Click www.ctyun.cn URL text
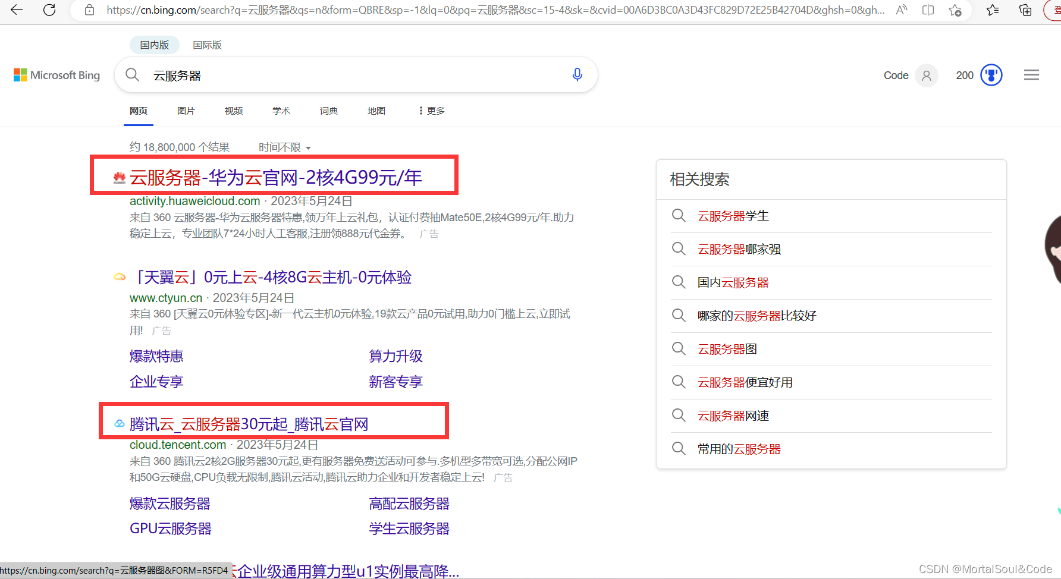The height and width of the screenshot is (579, 1061). pos(166,298)
